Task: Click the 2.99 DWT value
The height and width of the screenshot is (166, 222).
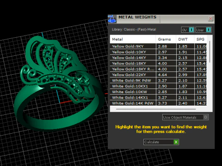Action: pos(183,75)
